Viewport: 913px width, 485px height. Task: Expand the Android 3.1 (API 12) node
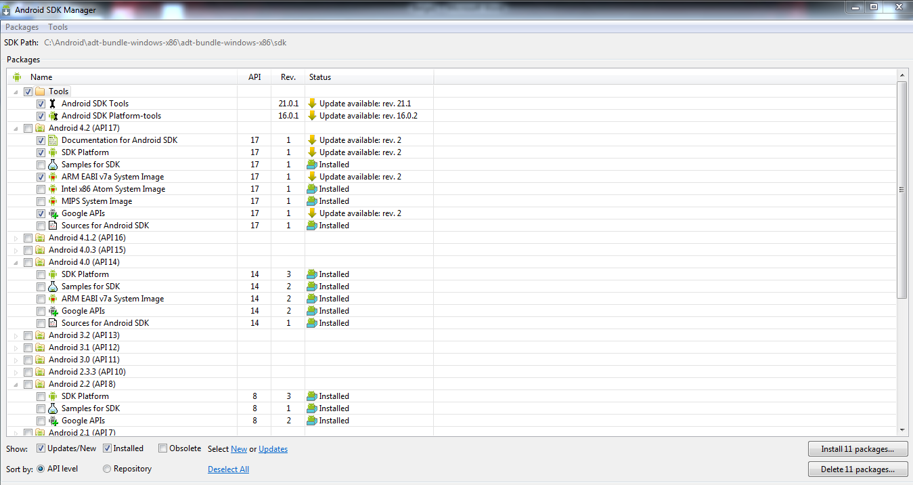coord(16,347)
